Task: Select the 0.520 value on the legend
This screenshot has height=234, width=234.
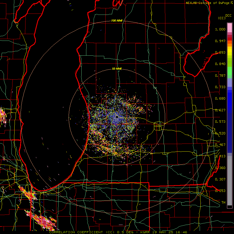Action: coord(220,133)
